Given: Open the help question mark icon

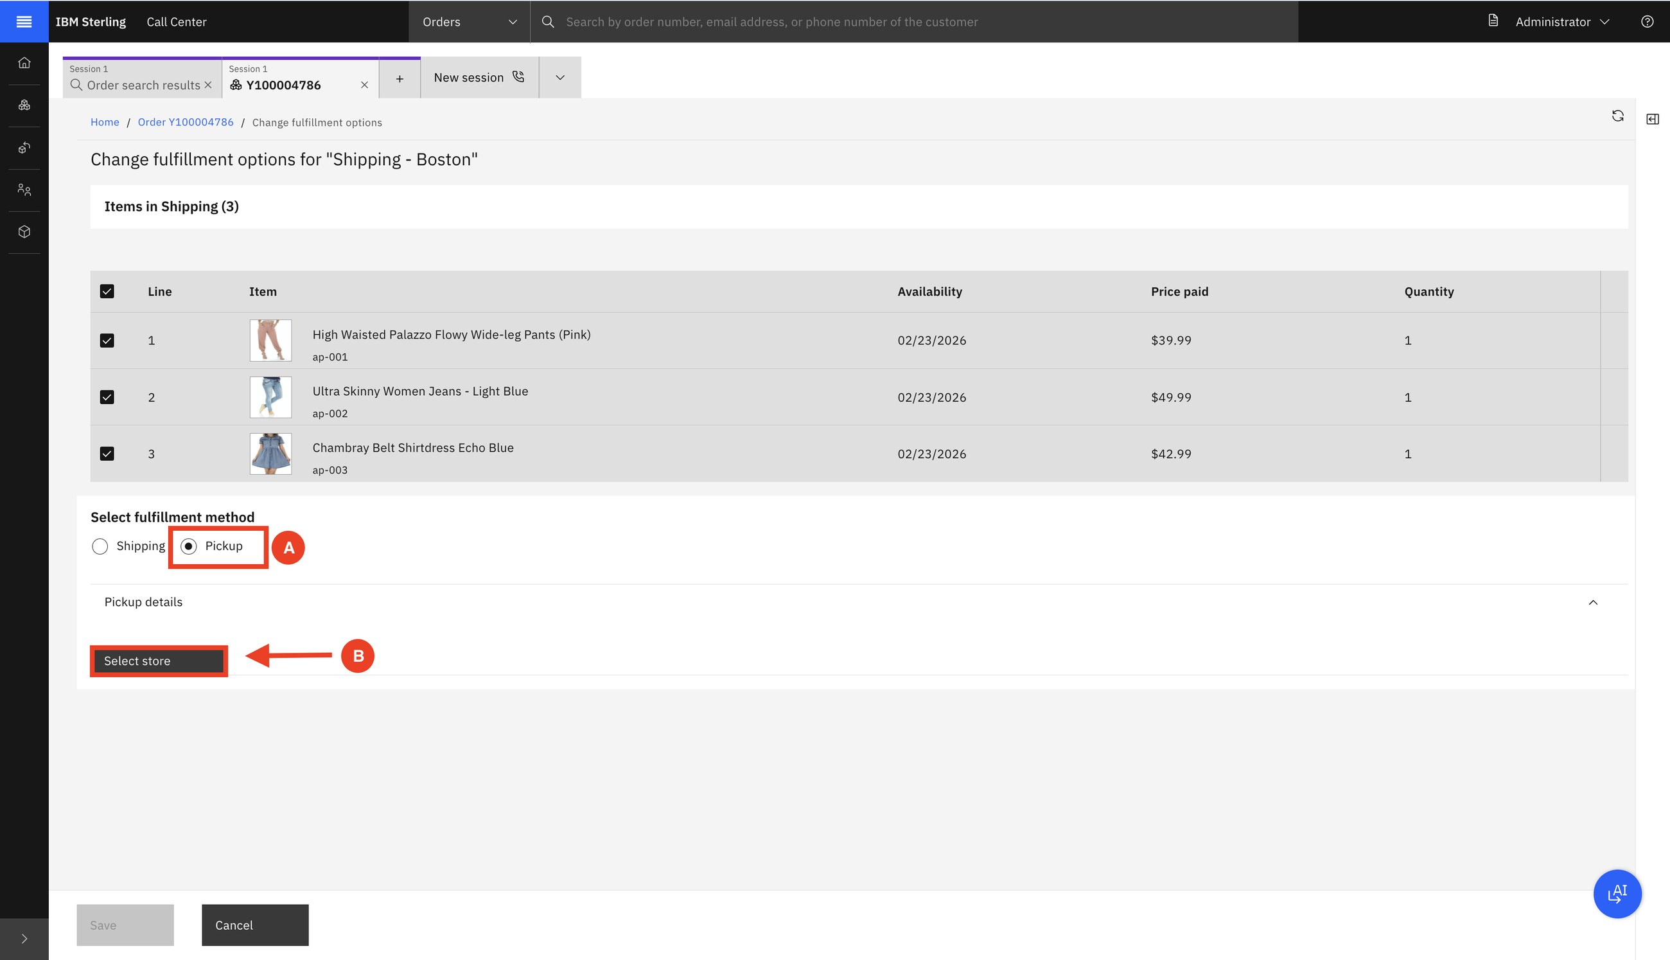Looking at the screenshot, I should [x=1646, y=22].
